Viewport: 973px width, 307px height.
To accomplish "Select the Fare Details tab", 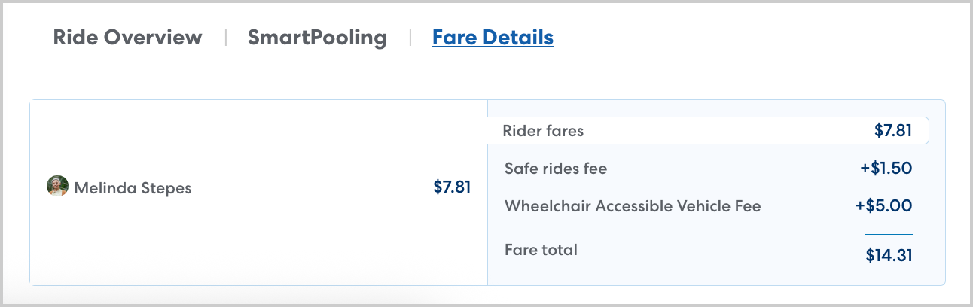I will [493, 38].
